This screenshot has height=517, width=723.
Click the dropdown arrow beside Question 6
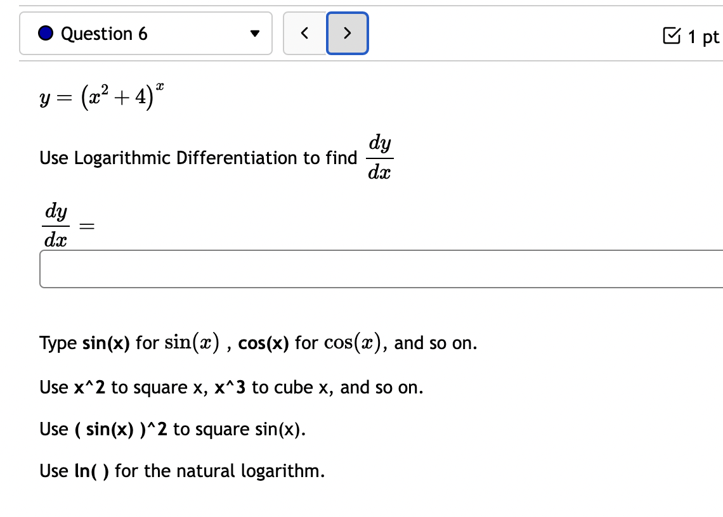[x=254, y=34]
